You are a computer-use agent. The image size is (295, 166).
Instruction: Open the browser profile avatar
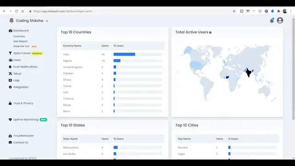point(285,11)
